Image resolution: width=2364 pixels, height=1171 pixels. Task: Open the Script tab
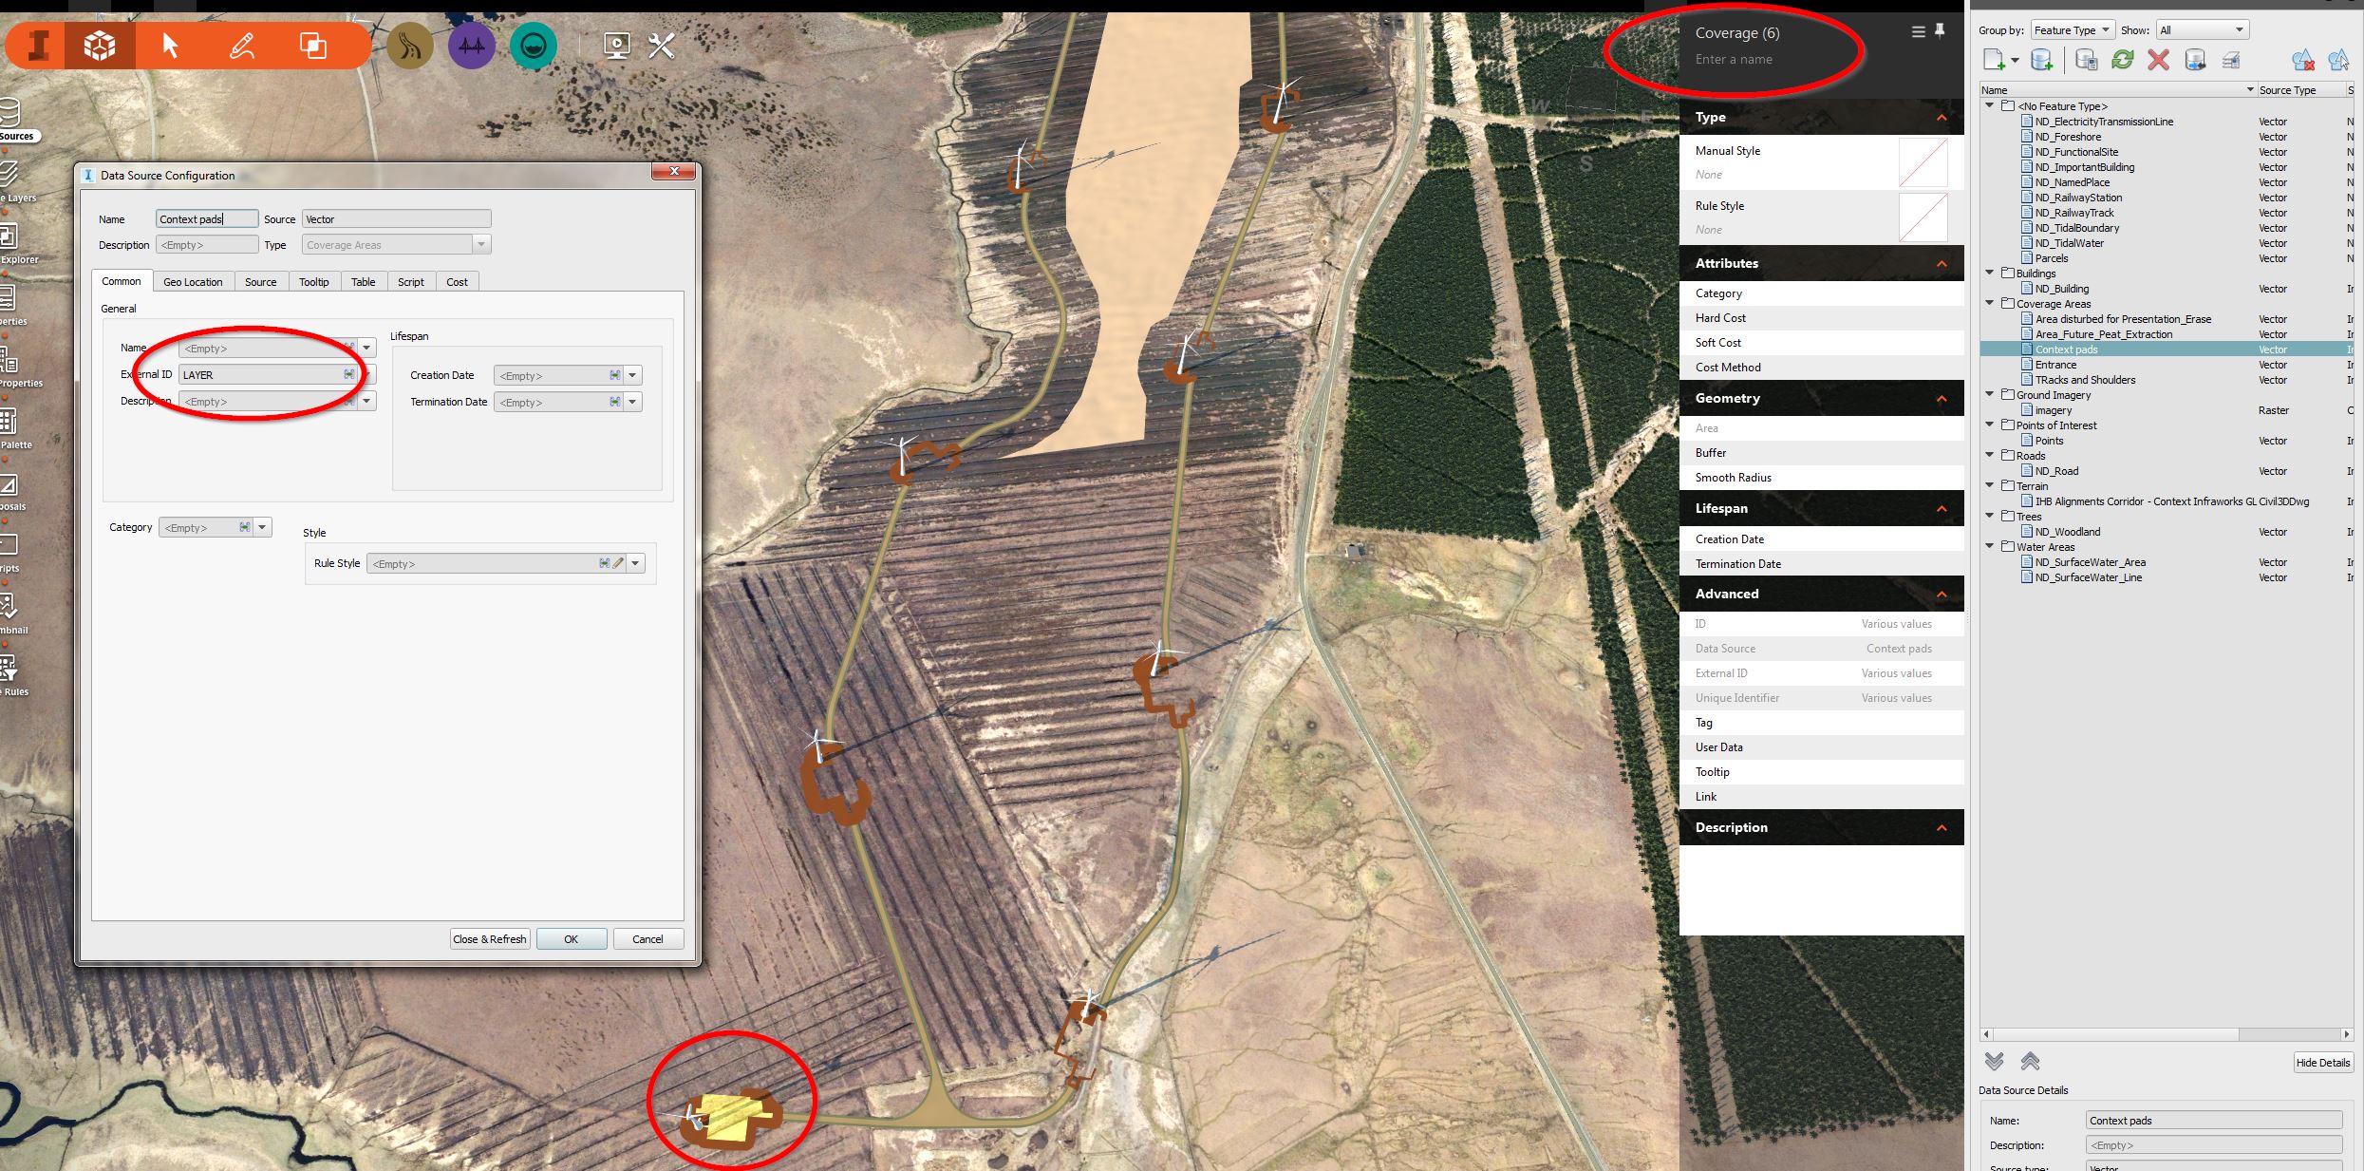pyautogui.click(x=411, y=282)
